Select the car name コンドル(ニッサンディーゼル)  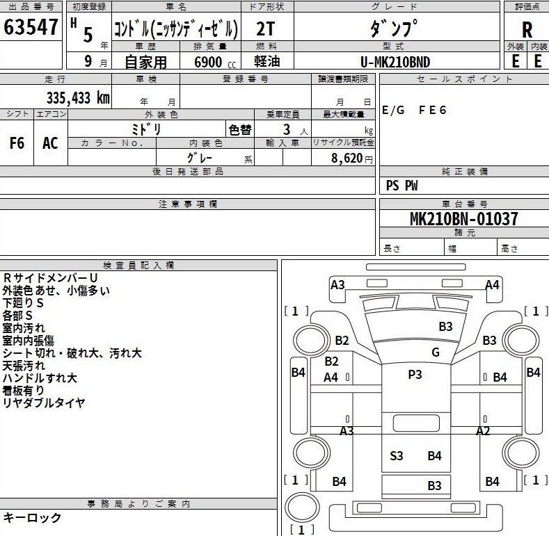(176, 29)
